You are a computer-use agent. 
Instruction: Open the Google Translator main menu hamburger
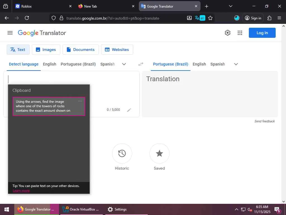click(x=10, y=33)
